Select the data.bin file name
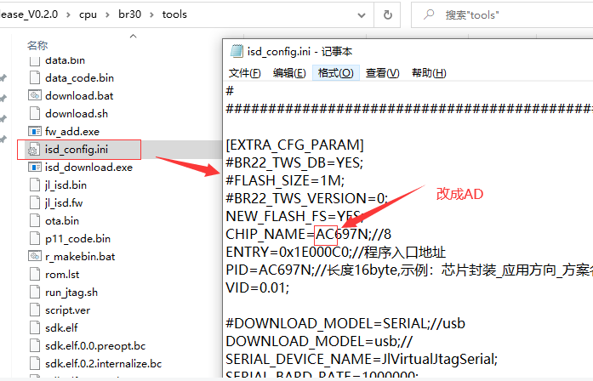Viewport: 593px width, 381px height. [x=65, y=60]
